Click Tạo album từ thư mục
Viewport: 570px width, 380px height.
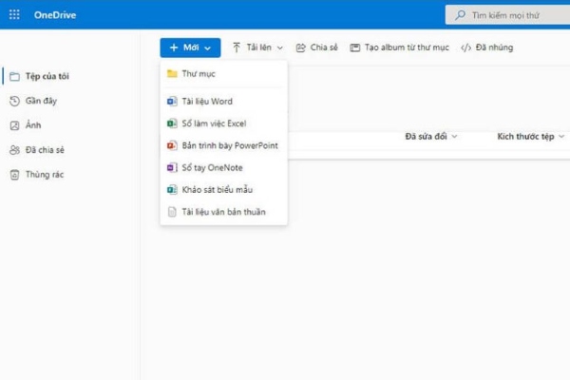tap(399, 47)
